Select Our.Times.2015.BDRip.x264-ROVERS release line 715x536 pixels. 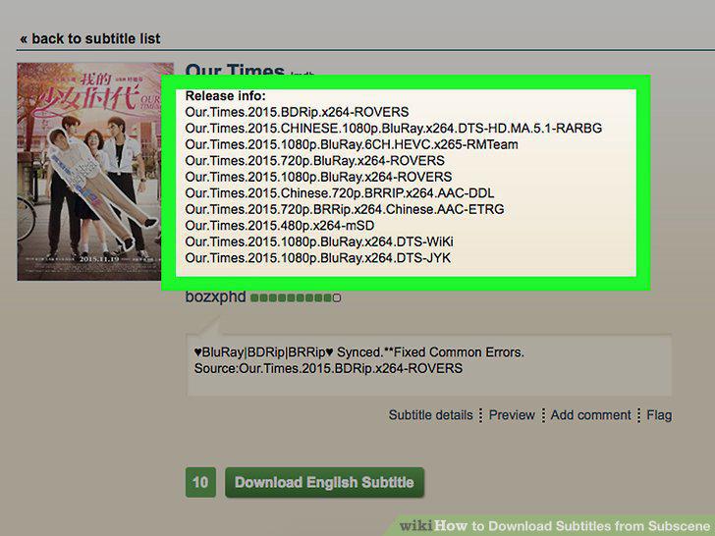point(297,112)
